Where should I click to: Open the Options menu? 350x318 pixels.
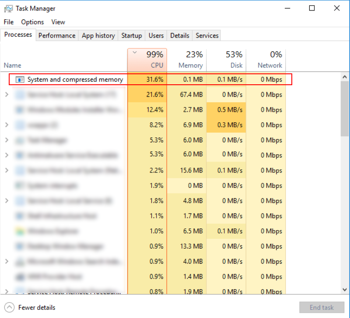pyautogui.click(x=32, y=22)
